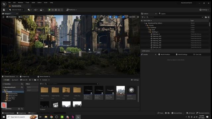The image size is (212, 119).
Task: Open the Selection Mode dropdown
Action: [x=16, y=10]
